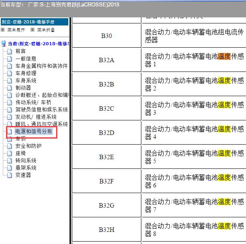This screenshot has height=244, width=246.
Task: Open 诊断概述、起始点和编程 section
Action: (x=42, y=95)
